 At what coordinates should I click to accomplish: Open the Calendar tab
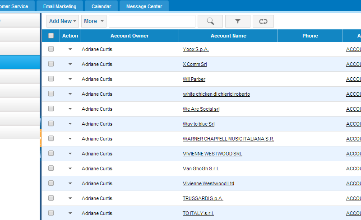click(101, 6)
